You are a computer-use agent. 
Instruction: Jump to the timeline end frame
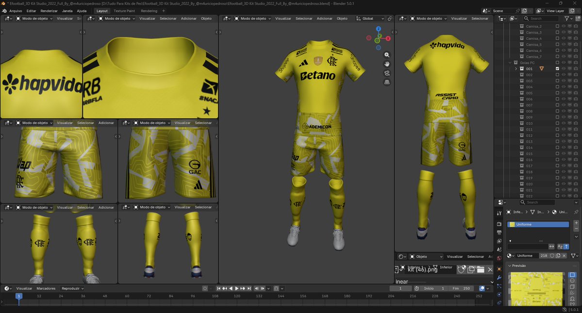(x=249, y=288)
